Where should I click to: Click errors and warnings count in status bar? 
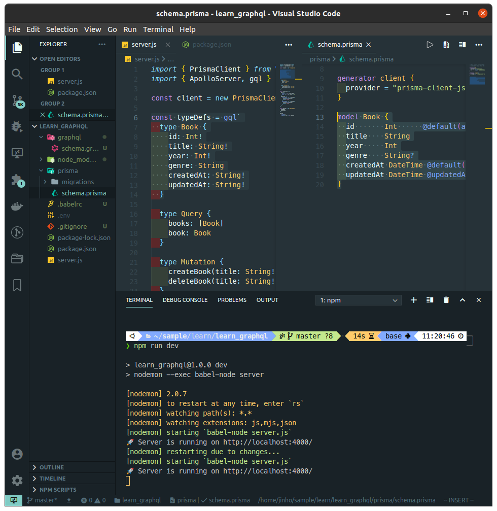pos(93,500)
